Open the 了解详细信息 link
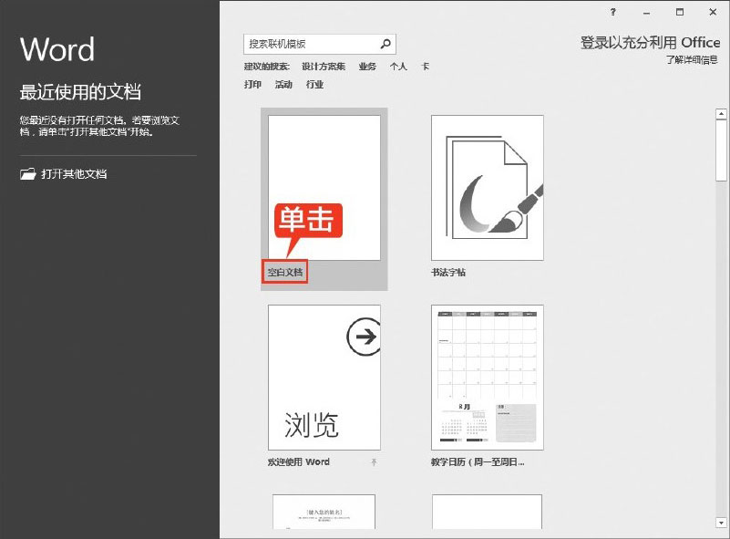The height and width of the screenshot is (539, 730). (x=692, y=59)
